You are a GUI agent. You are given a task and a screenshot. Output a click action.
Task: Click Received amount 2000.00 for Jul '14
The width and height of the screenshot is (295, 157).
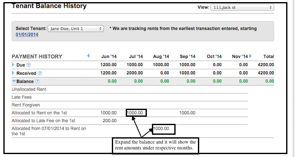(x=135, y=73)
